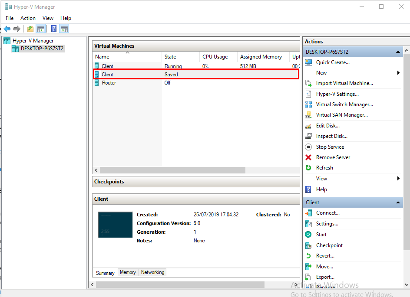
Task: Select the Running Client virtual machine row
Action: click(x=196, y=66)
